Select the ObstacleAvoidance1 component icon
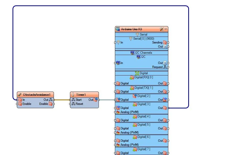 (x=20, y=95)
